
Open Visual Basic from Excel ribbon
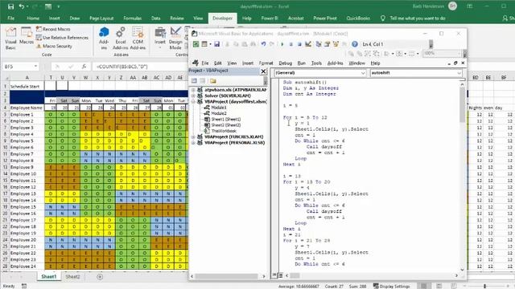tap(10, 38)
